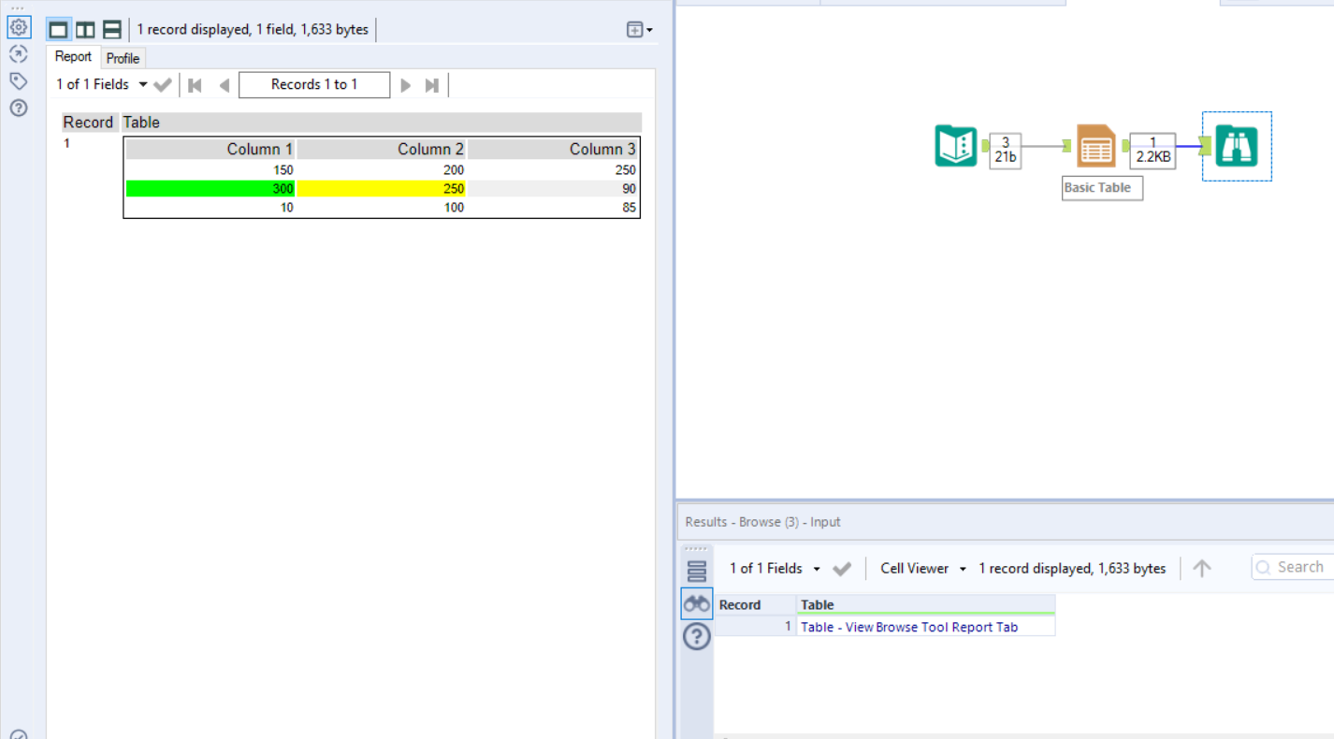
Task: Open the Cell Viewer dropdown in Results pane
Action: coord(921,568)
